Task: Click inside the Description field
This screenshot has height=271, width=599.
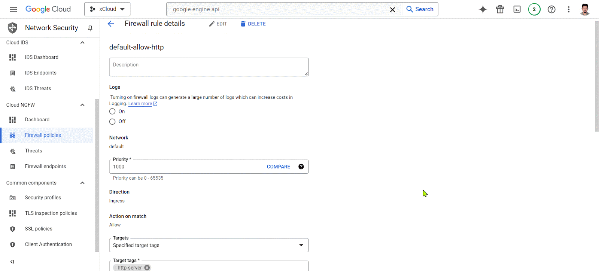Action: click(x=209, y=67)
